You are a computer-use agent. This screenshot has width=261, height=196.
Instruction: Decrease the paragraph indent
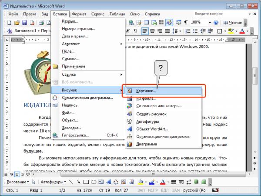coord(203,31)
